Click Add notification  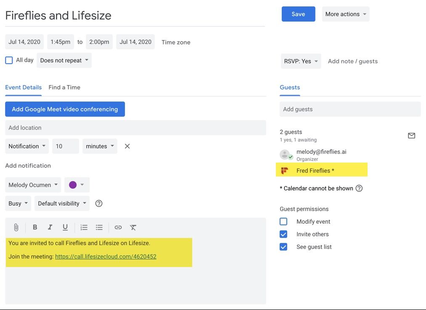click(x=28, y=166)
